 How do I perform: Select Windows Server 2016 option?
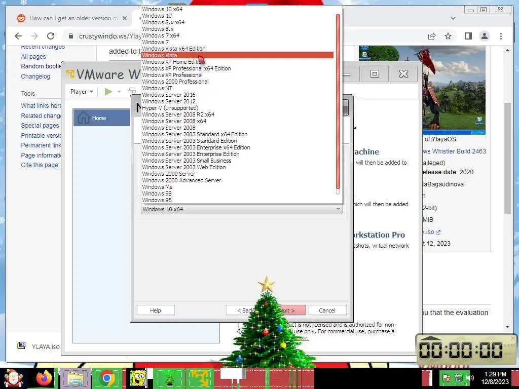[x=237, y=95]
